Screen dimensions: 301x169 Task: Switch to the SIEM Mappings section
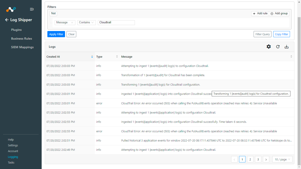click(23, 47)
